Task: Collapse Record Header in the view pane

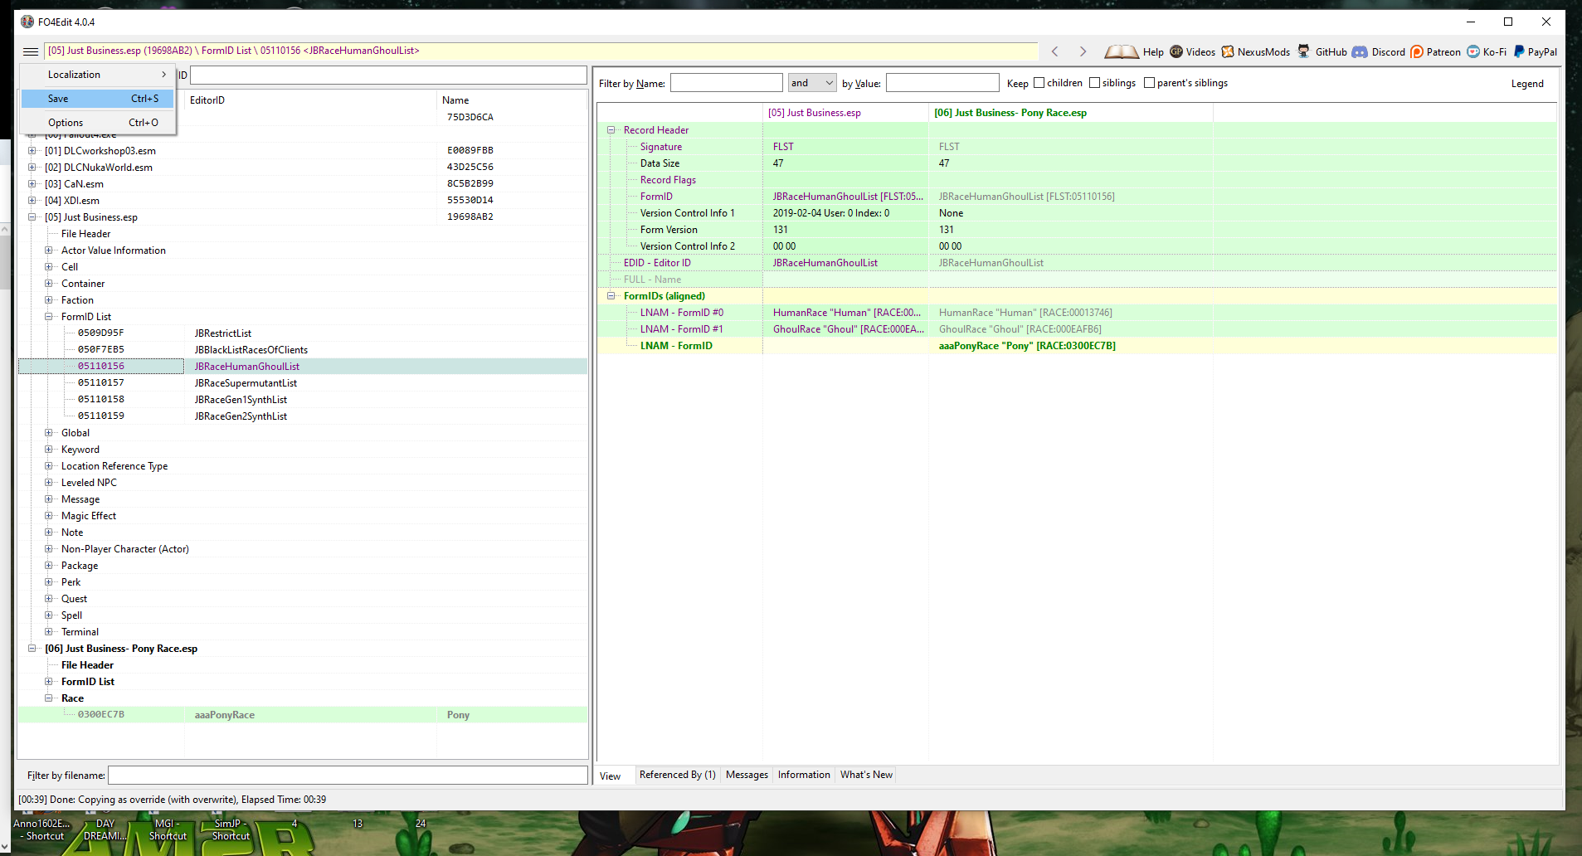Action: click(x=611, y=130)
